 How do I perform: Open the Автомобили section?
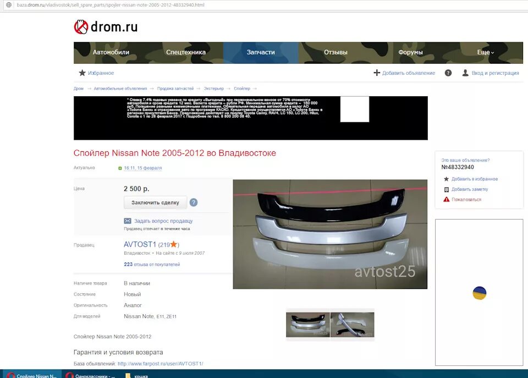pos(111,52)
